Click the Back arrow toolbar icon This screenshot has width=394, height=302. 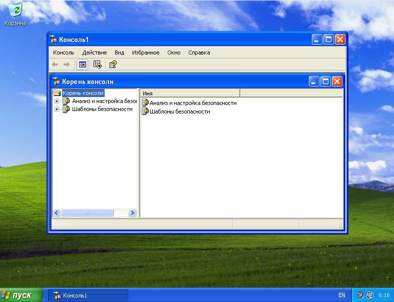(x=55, y=64)
